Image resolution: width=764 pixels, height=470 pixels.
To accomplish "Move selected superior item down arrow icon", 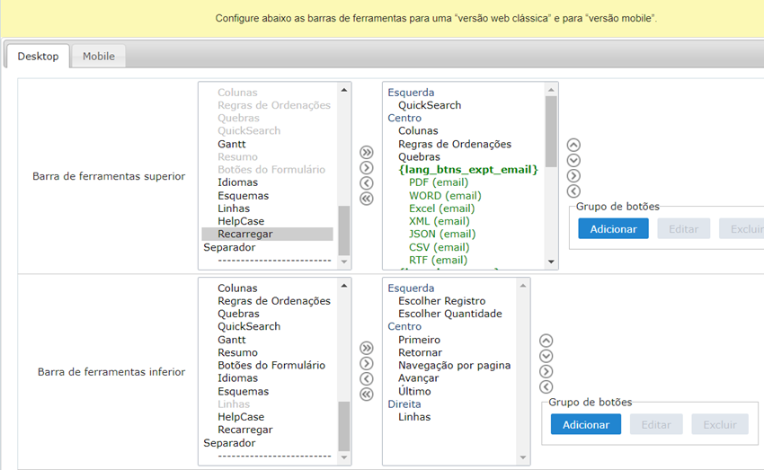I will click(x=574, y=160).
